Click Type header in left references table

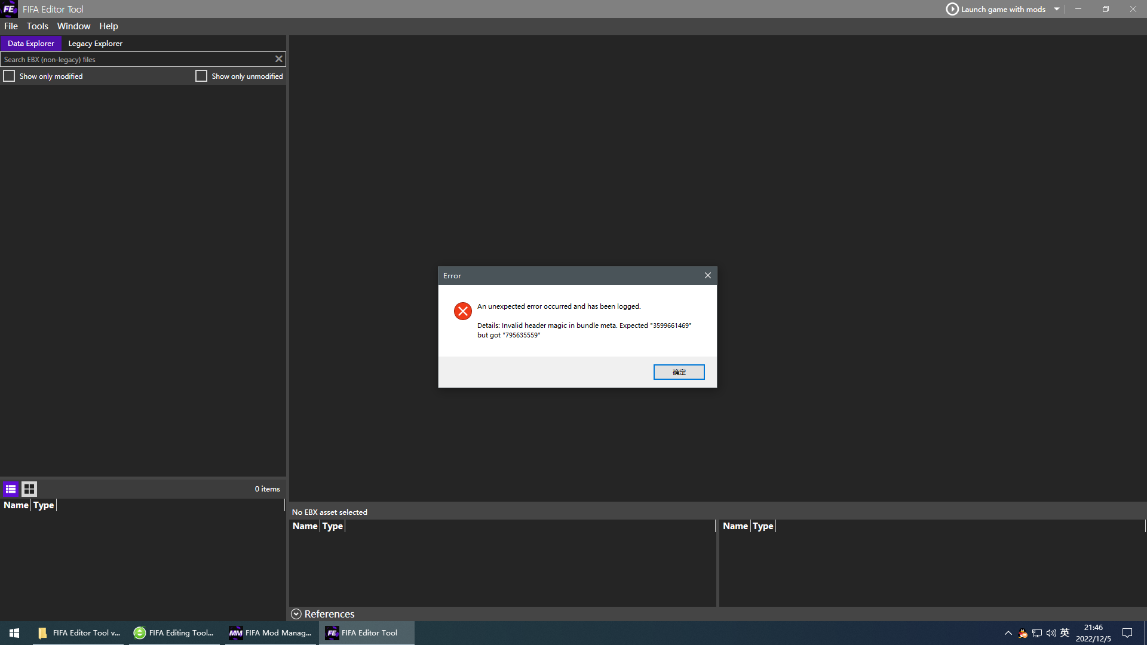pyautogui.click(x=333, y=526)
